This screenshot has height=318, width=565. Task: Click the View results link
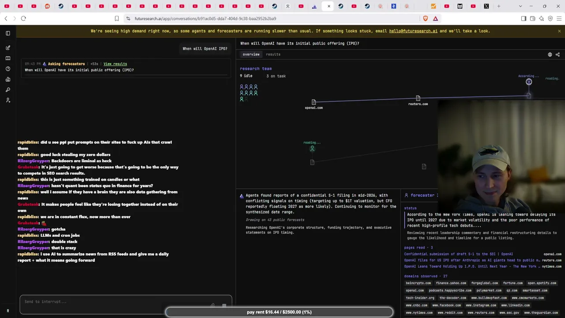pyautogui.click(x=115, y=64)
